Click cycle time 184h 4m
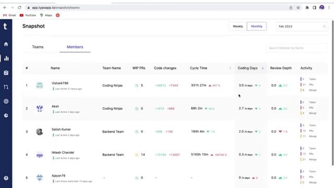Image resolution: width=334 pixels, height=188 pixels. [x=198, y=131]
